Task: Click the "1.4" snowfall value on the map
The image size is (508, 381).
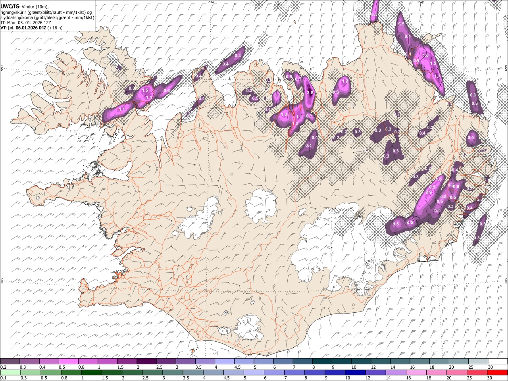Action: (149, 98)
